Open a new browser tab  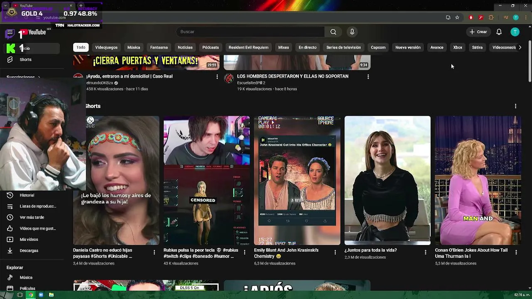pos(81,5)
